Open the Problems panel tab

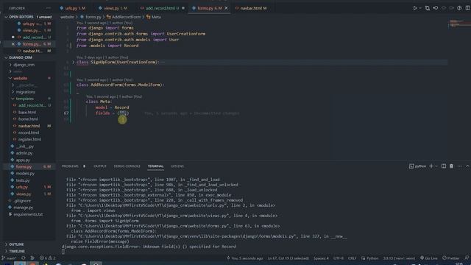click(70, 166)
